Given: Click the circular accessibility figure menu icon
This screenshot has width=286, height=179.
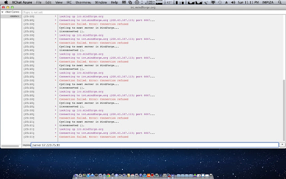Looking at the screenshot, I should 137,2.
